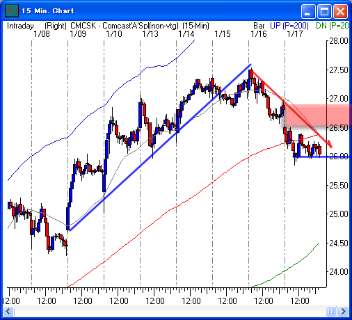The width and height of the screenshot is (352, 320).
Task: Click the Bar chart type label
Action: [x=259, y=26]
